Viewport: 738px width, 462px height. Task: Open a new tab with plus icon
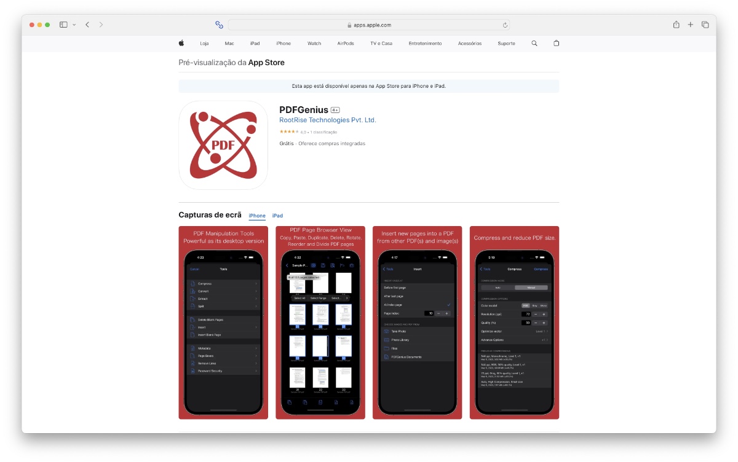tap(691, 25)
